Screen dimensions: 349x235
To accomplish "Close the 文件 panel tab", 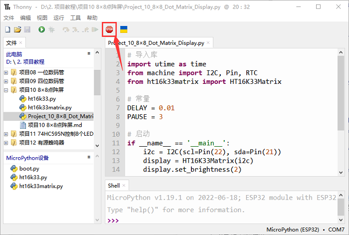I will point(21,43).
